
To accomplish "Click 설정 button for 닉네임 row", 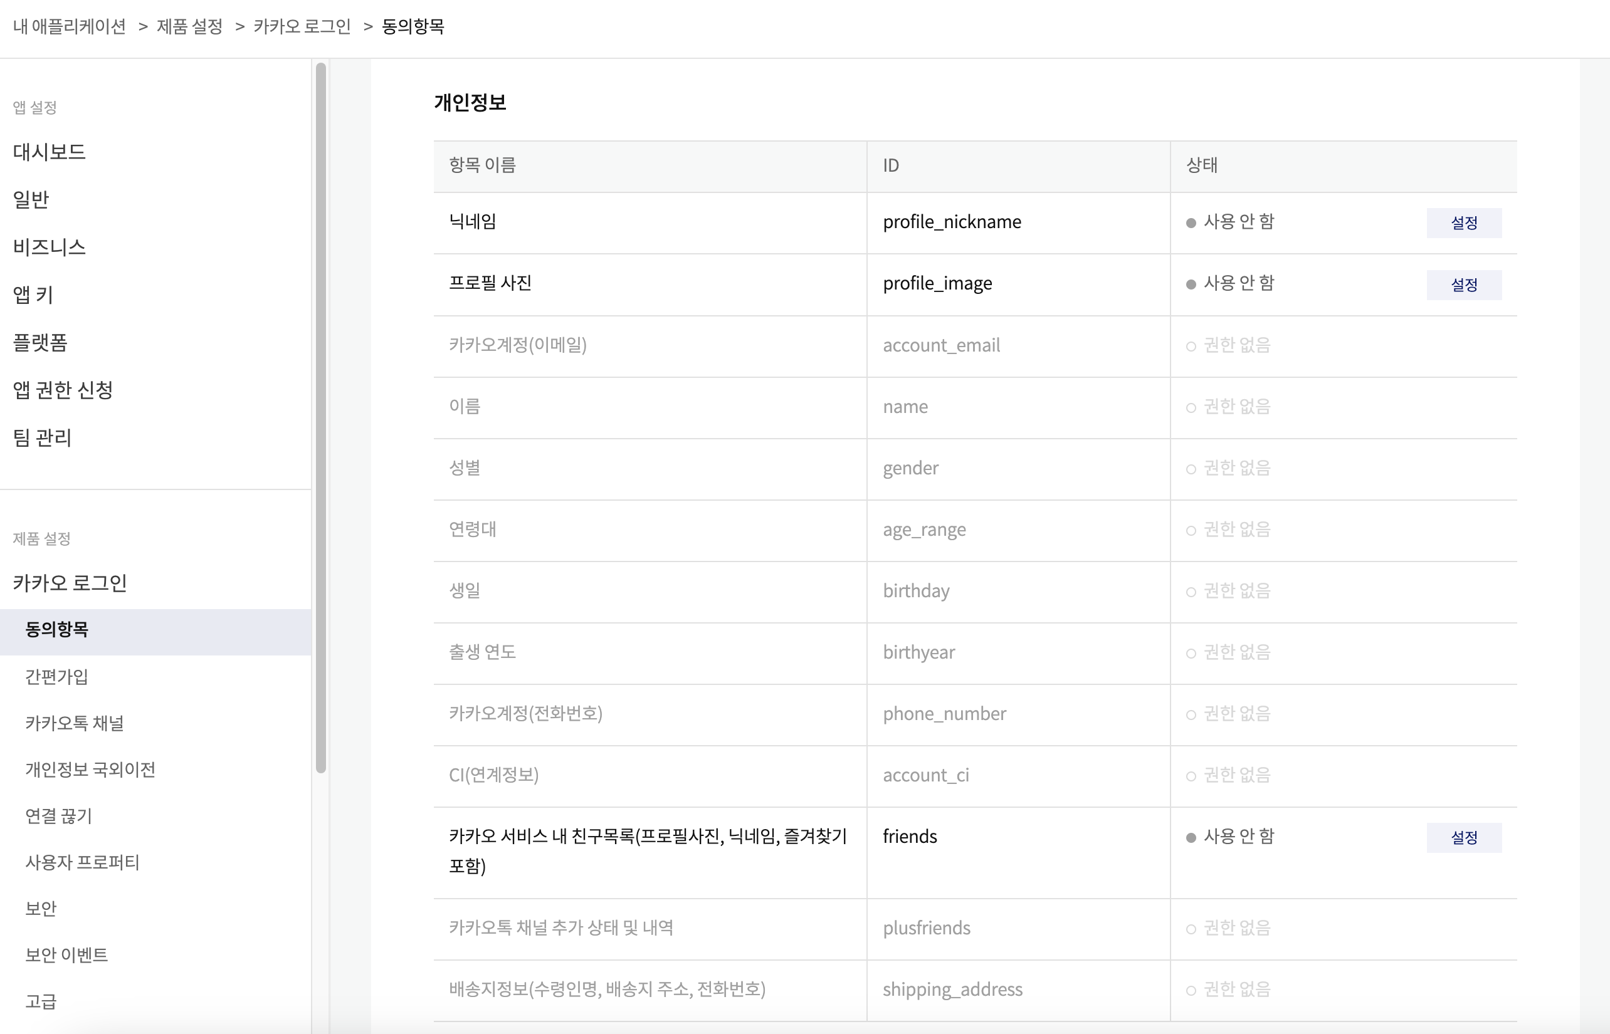I will (1463, 222).
